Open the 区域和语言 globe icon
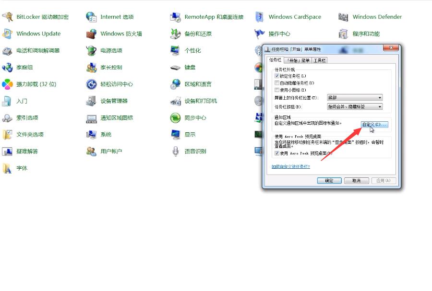This screenshot has width=432, height=291. 176,84
